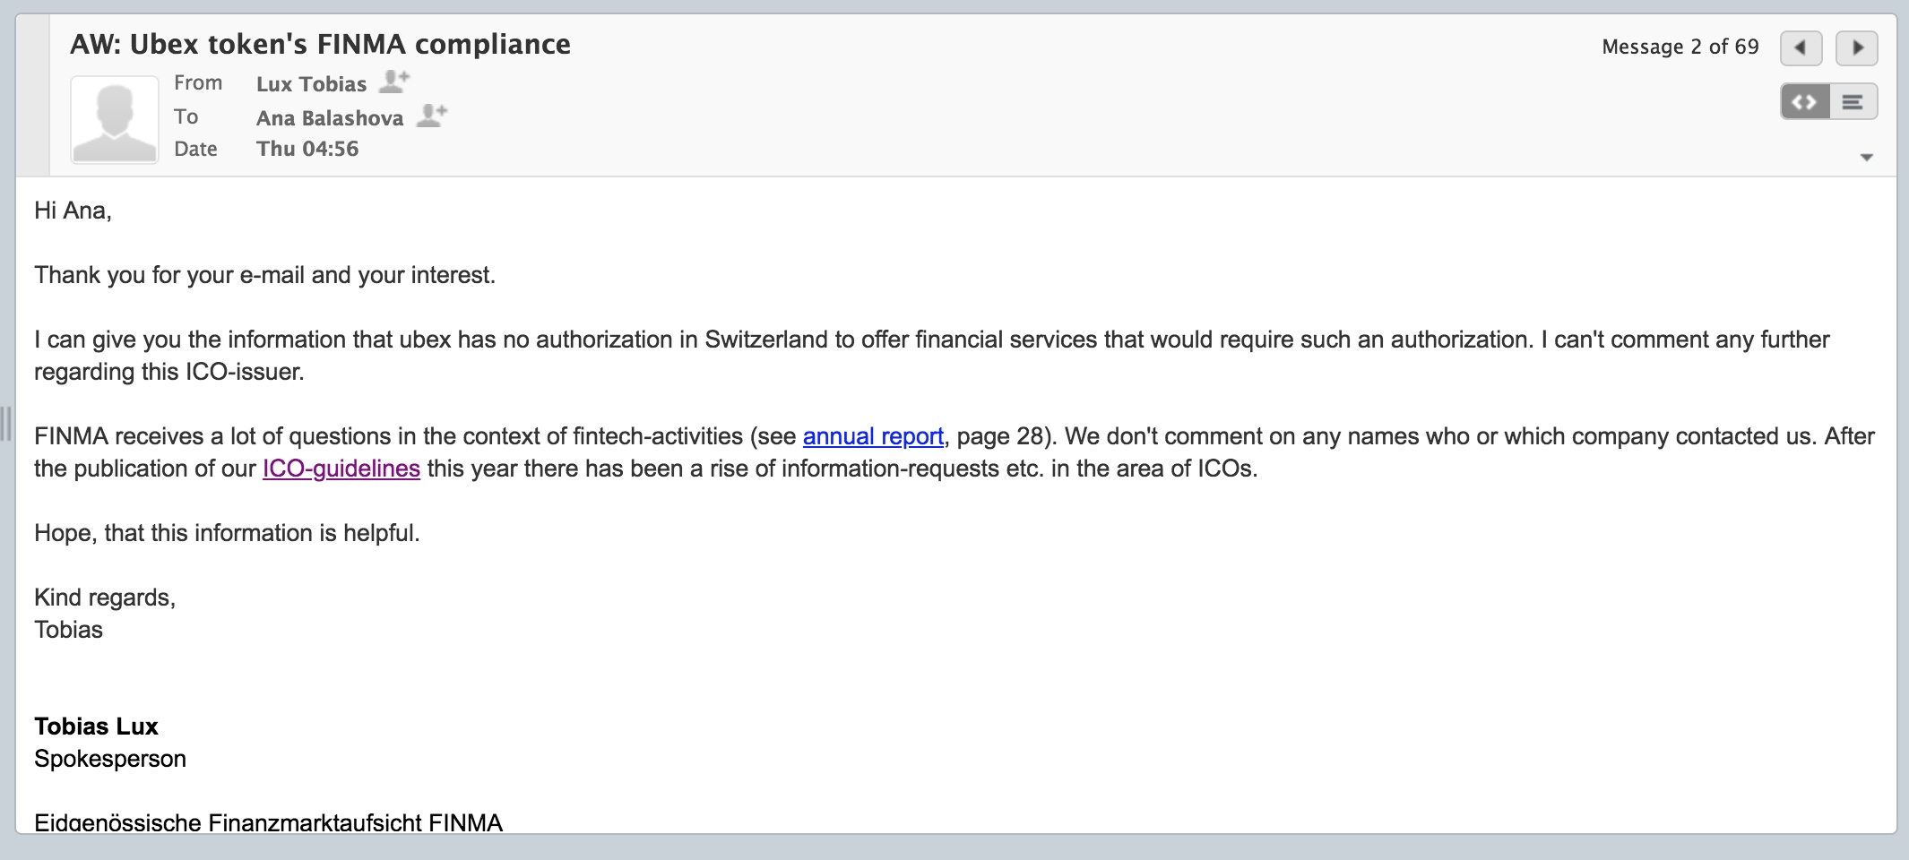Open the ICO-guidelines link

tap(341, 469)
